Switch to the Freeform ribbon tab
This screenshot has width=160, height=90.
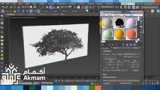tap(20, 14)
